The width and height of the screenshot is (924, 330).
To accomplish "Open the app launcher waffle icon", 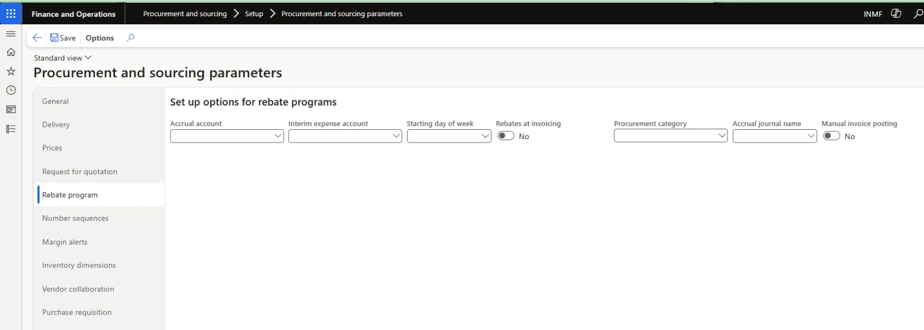I will pyautogui.click(x=11, y=13).
